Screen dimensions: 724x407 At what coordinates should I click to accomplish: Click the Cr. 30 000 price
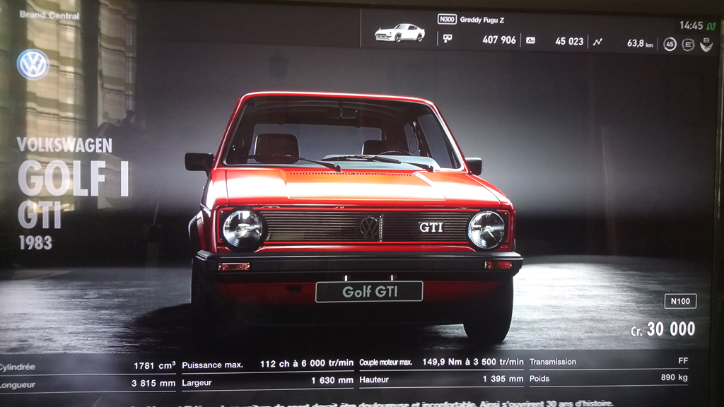662,329
